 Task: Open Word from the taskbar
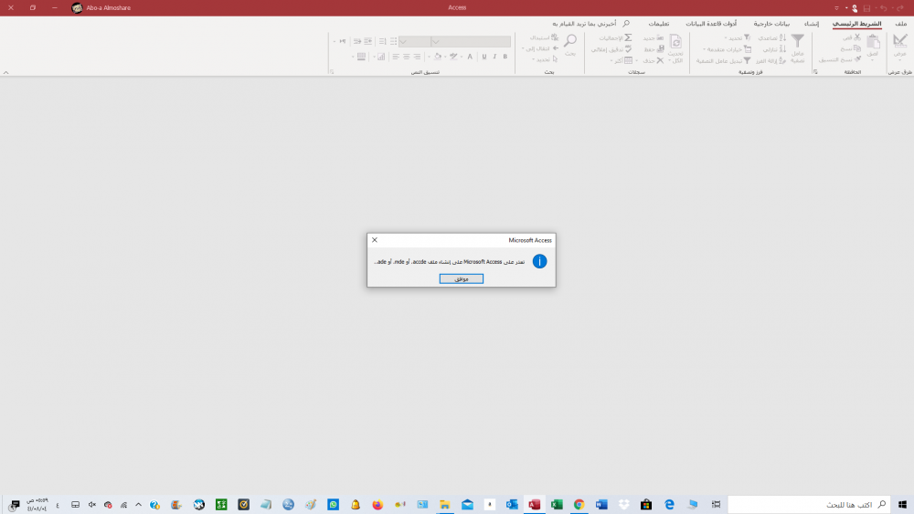click(x=601, y=505)
